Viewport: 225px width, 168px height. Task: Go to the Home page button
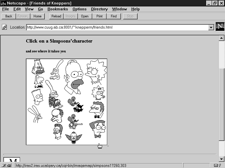tap(37, 16)
